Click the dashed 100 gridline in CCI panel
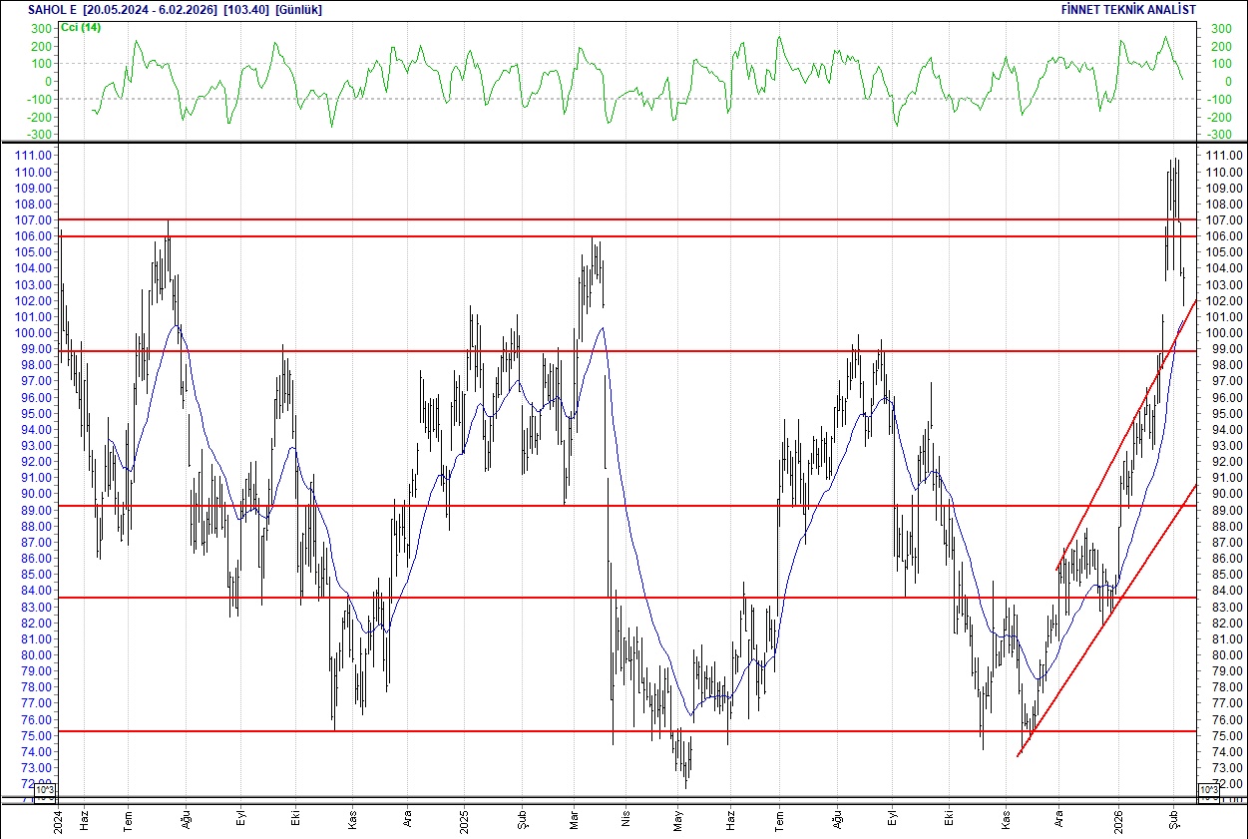This screenshot has height=839, width=1248. 599,63
